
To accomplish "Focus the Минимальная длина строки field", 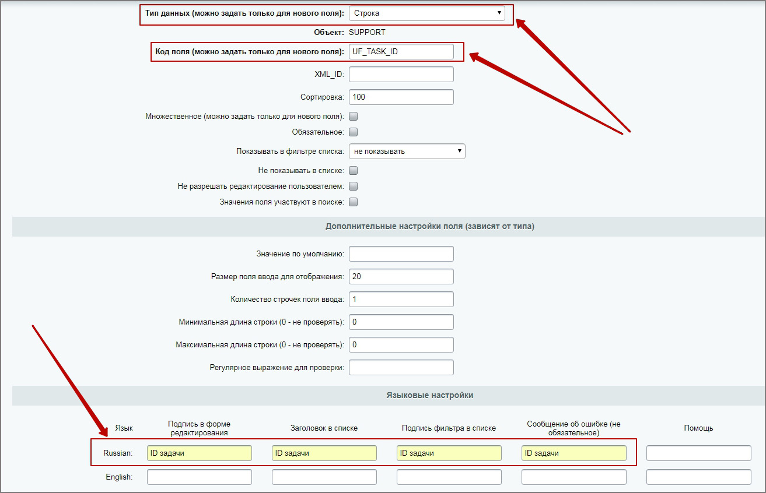I will point(401,322).
